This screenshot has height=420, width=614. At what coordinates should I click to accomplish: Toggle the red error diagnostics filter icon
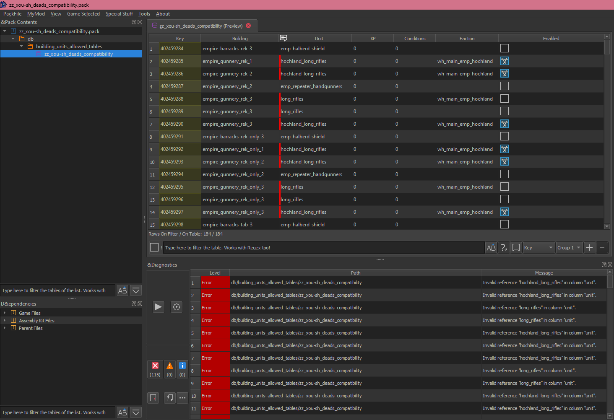[x=155, y=366]
